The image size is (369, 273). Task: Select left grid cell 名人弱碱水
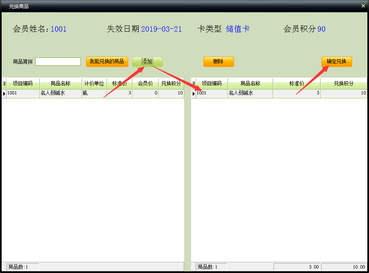coord(61,93)
